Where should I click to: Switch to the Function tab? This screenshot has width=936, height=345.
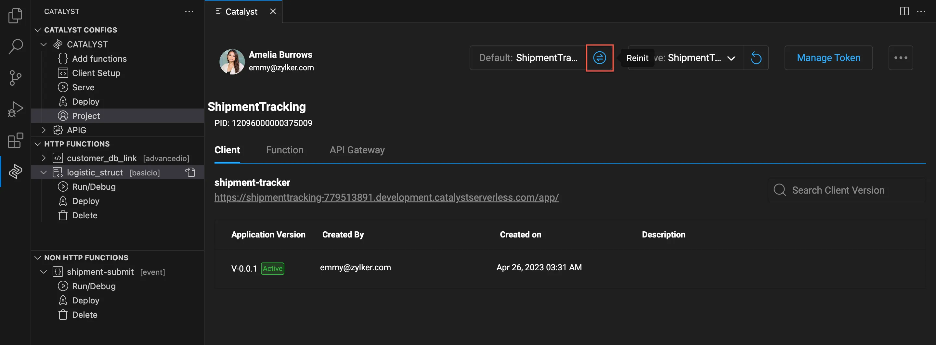pyautogui.click(x=284, y=150)
